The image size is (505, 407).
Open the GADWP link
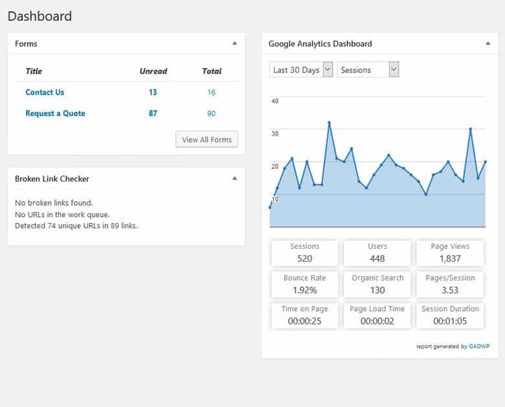(x=479, y=346)
